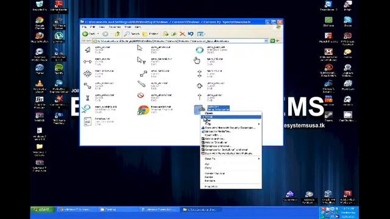The image size is (390, 219).
Task: Choose Copy in the context menu
Action: tap(231, 168)
